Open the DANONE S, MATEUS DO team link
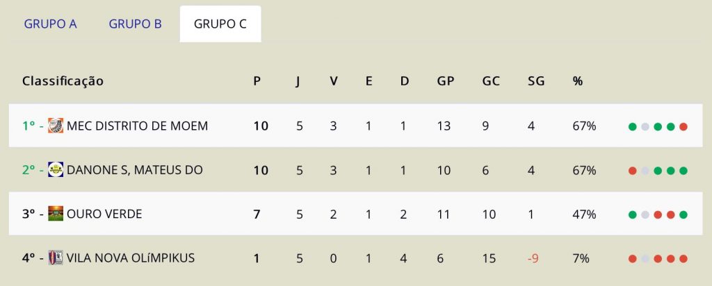This screenshot has width=712, height=286. pos(134,170)
